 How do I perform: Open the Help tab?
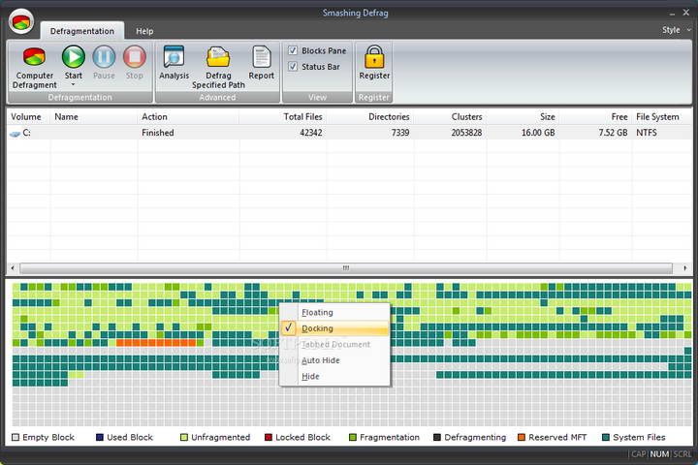click(144, 31)
